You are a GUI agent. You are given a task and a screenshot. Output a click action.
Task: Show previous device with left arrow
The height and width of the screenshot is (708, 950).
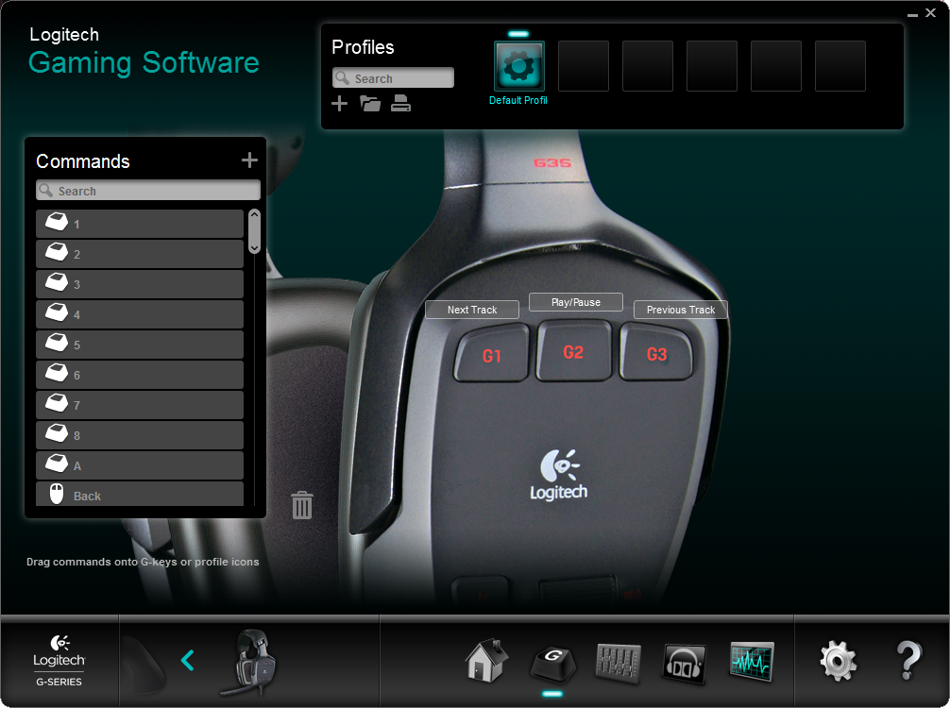coord(188,660)
